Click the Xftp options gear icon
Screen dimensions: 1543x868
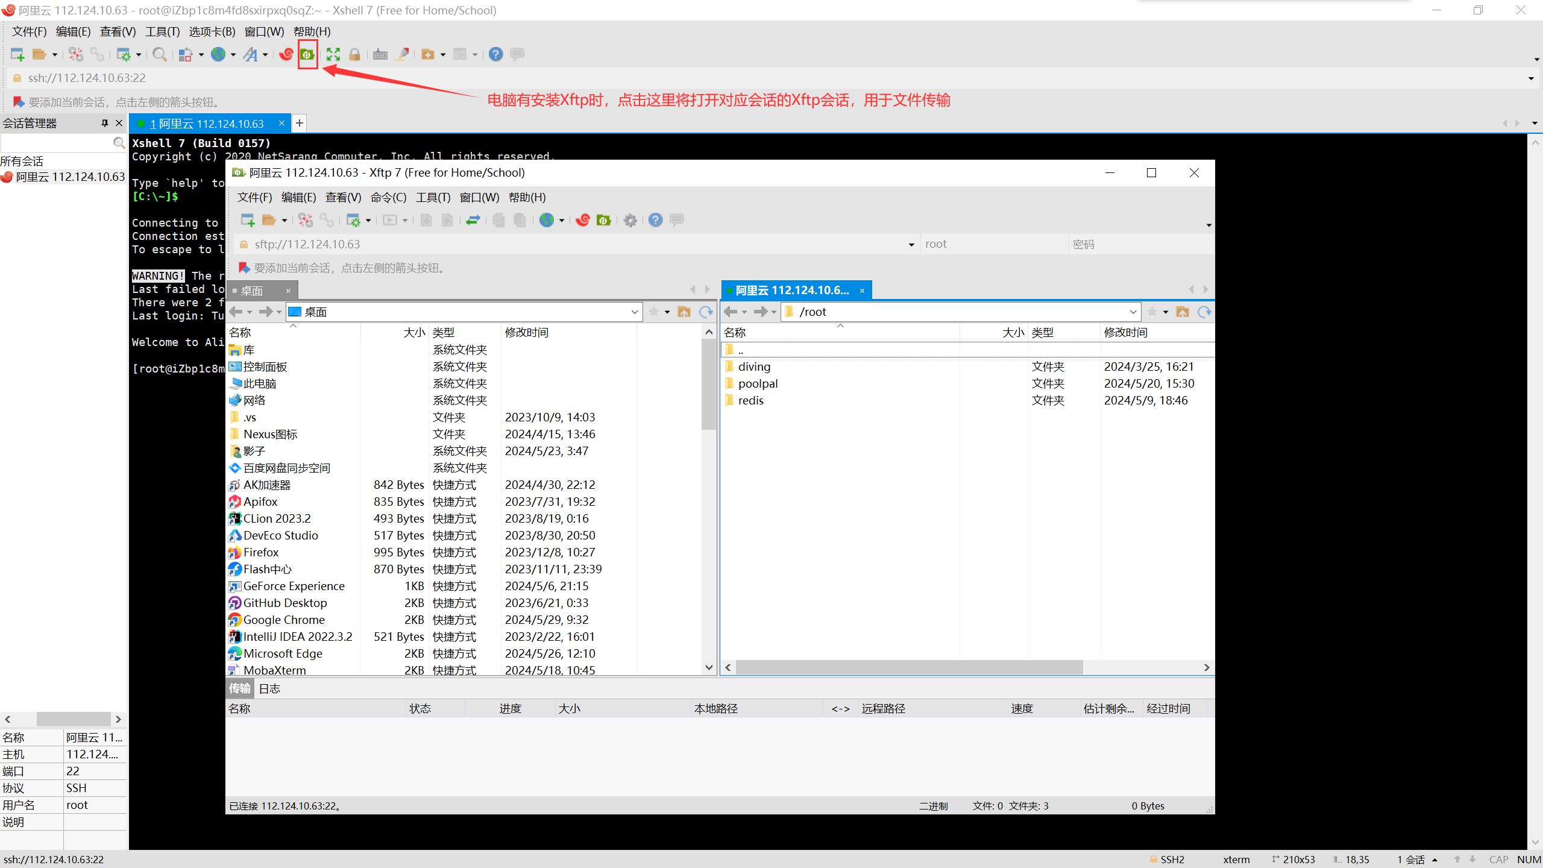pyautogui.click(x=630, y=221)
